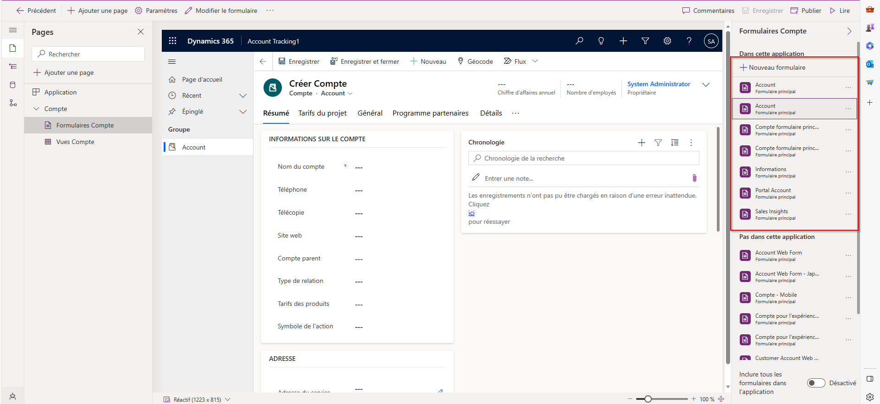Viewport: 880px width, 404px height.
Task: Increase zoom with plus button
Action: (x=694, y=399)
